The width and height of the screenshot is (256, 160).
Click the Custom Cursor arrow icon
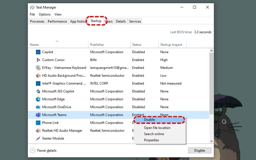38,60
